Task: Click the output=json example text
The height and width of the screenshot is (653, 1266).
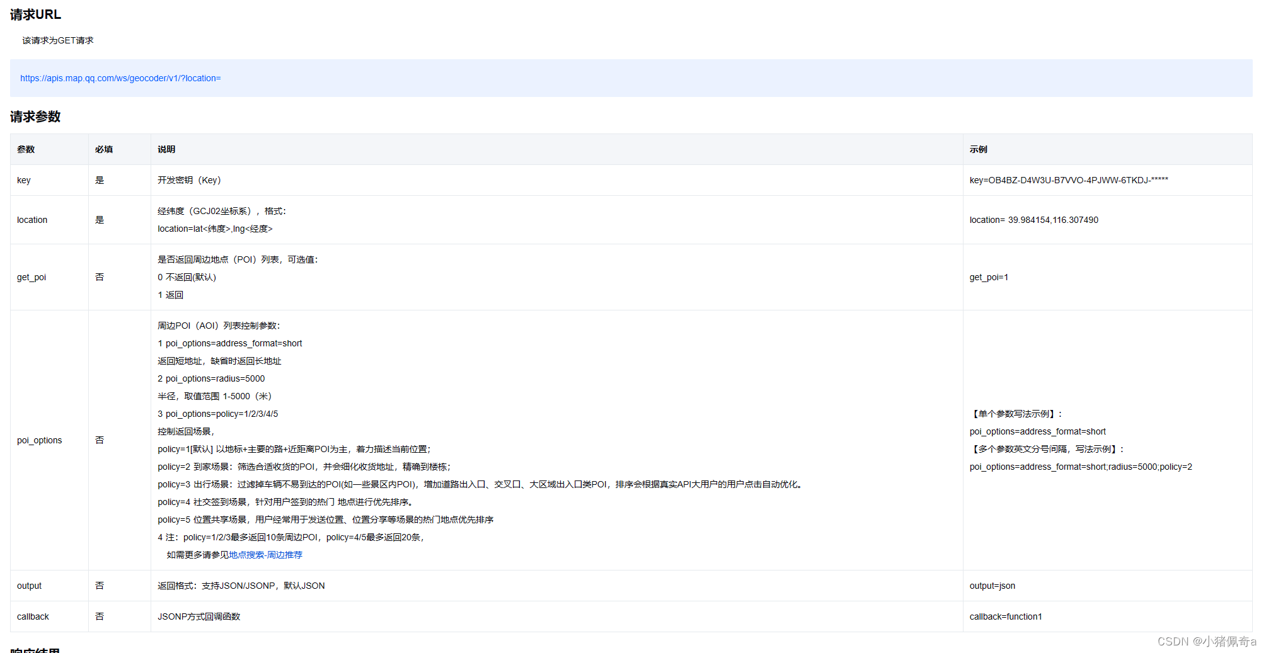Action: (x=992, y=586)
